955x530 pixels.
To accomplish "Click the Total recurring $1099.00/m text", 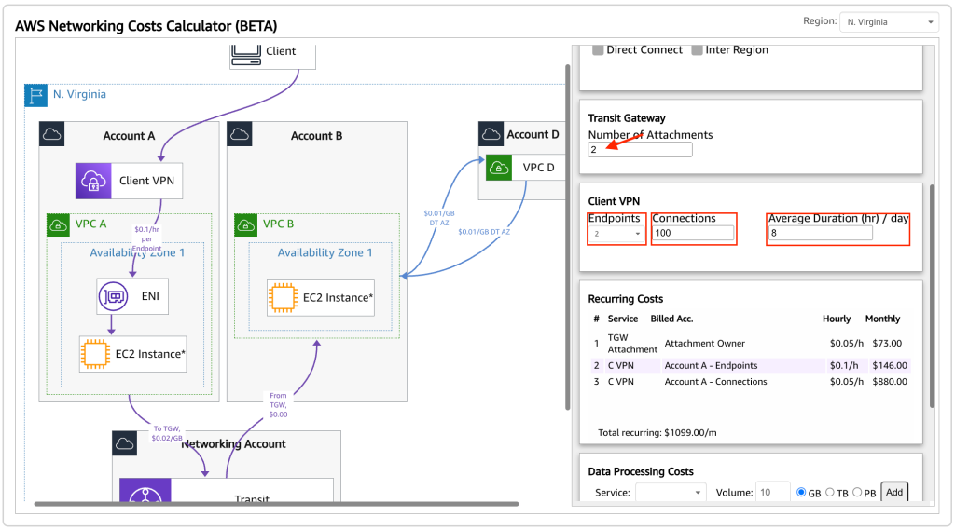I will point(657,433).
